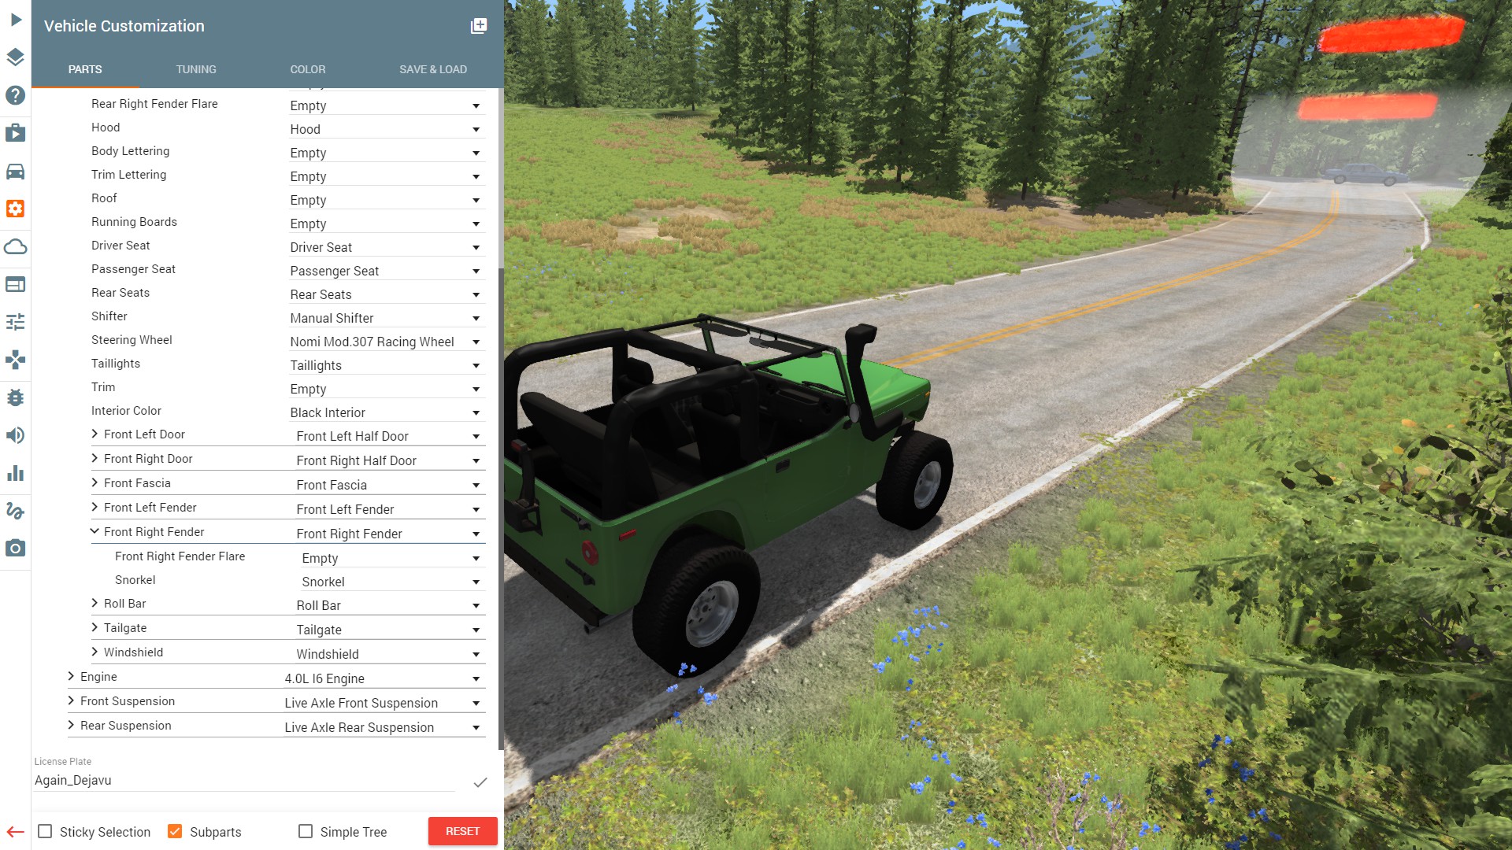The width and height of the screenshot is (1512, 850).
Task: Expand the Rear Suspension tree item
Action: click(x=71, y=726)
